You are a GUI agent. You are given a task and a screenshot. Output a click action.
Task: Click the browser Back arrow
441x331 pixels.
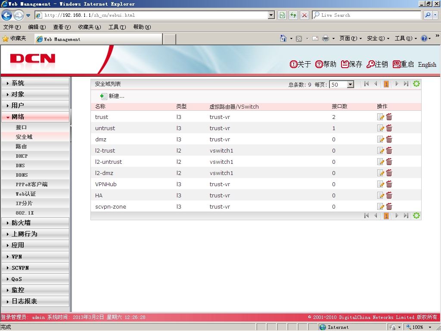pos(7,15)
